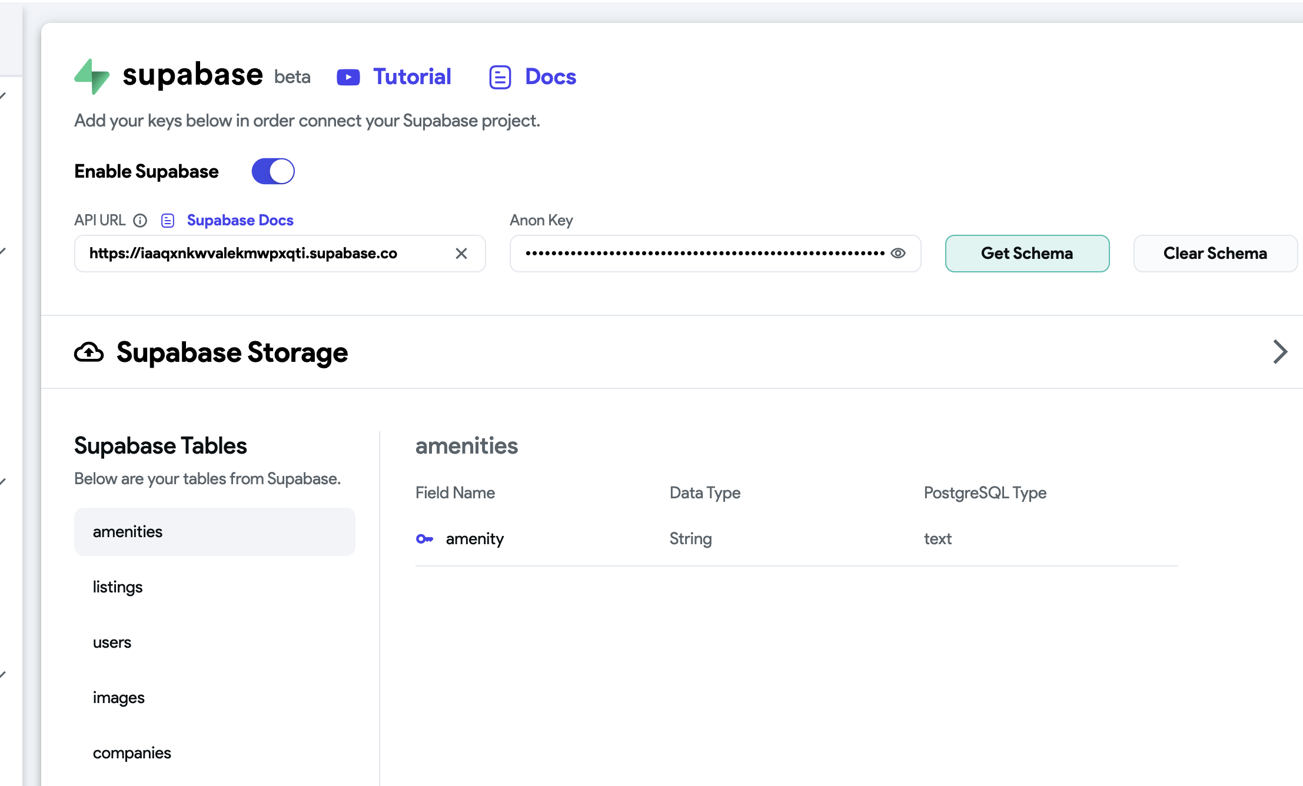Click the document icon beside Supabase Docs

[168, 220]
